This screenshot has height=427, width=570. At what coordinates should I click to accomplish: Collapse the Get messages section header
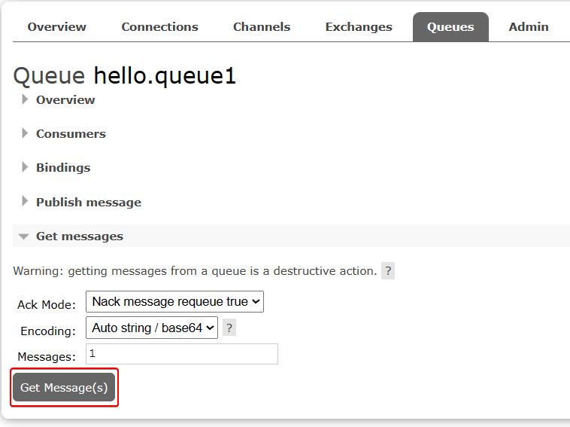click(79, 236)
